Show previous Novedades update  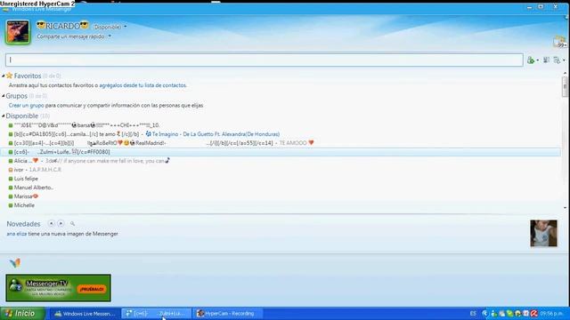[x=52, y=223]
